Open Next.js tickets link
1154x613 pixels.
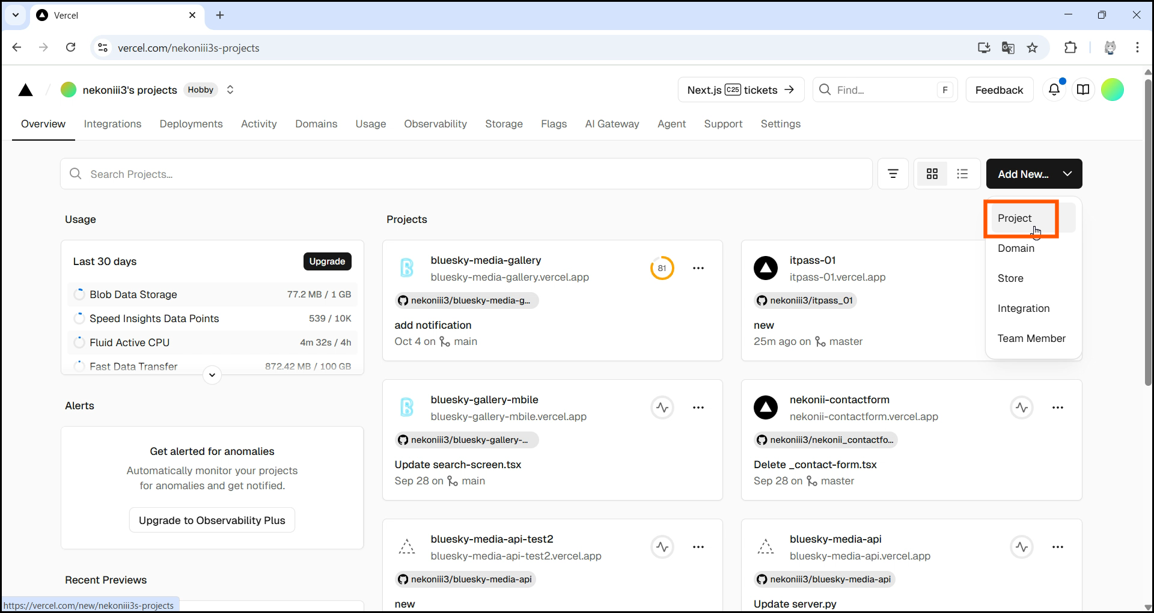[741, 90]
